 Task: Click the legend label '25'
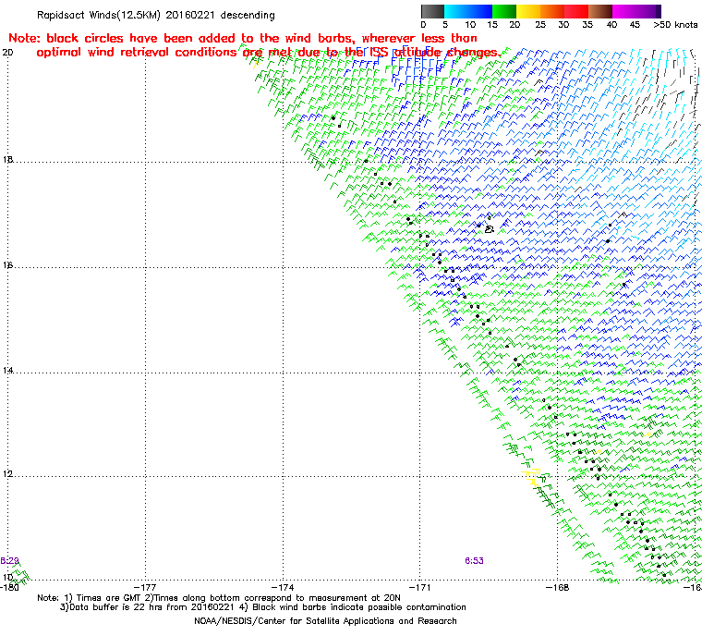pos(540,25)
